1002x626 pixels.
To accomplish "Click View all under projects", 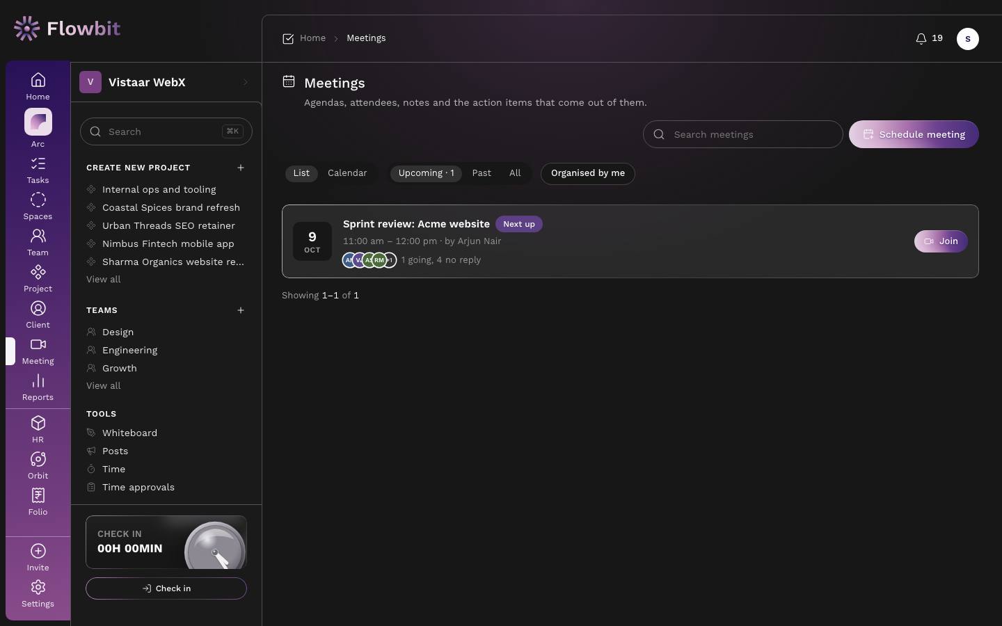I will pyautogui.click(x=104, y=279).
